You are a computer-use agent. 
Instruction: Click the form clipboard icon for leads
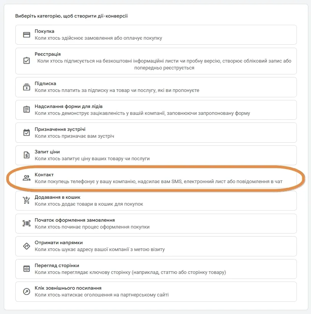[x=27, y=109]
